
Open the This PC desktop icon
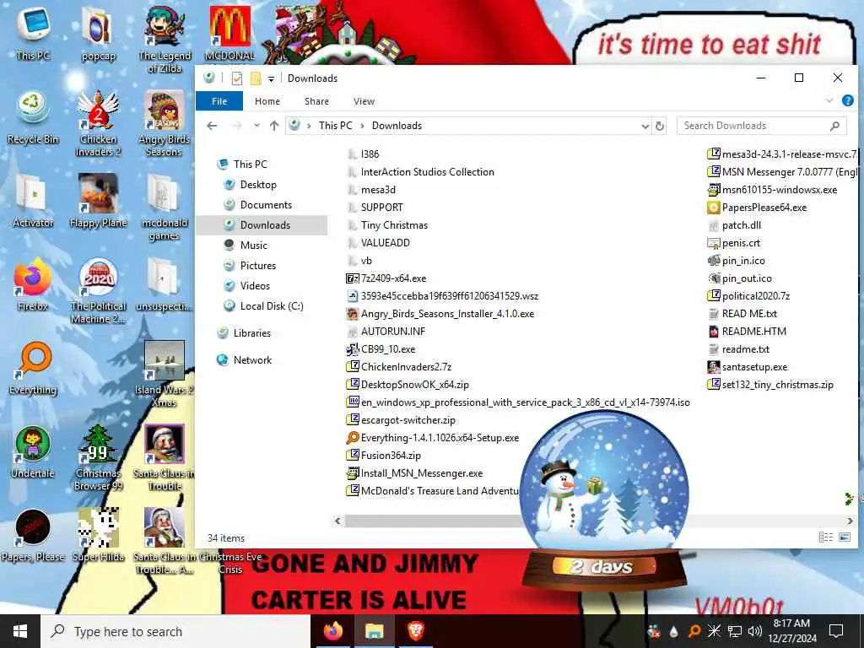click(x=33, y=33)
